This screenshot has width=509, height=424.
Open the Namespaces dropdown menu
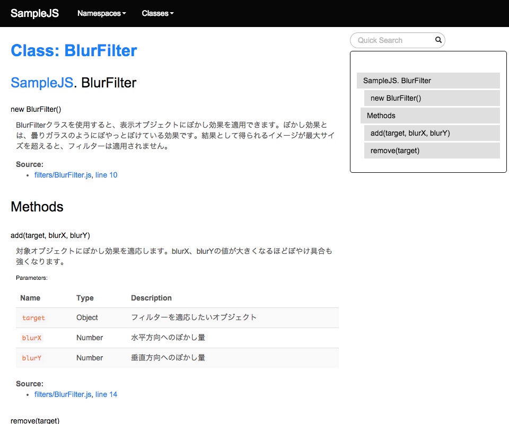(102, 13)
